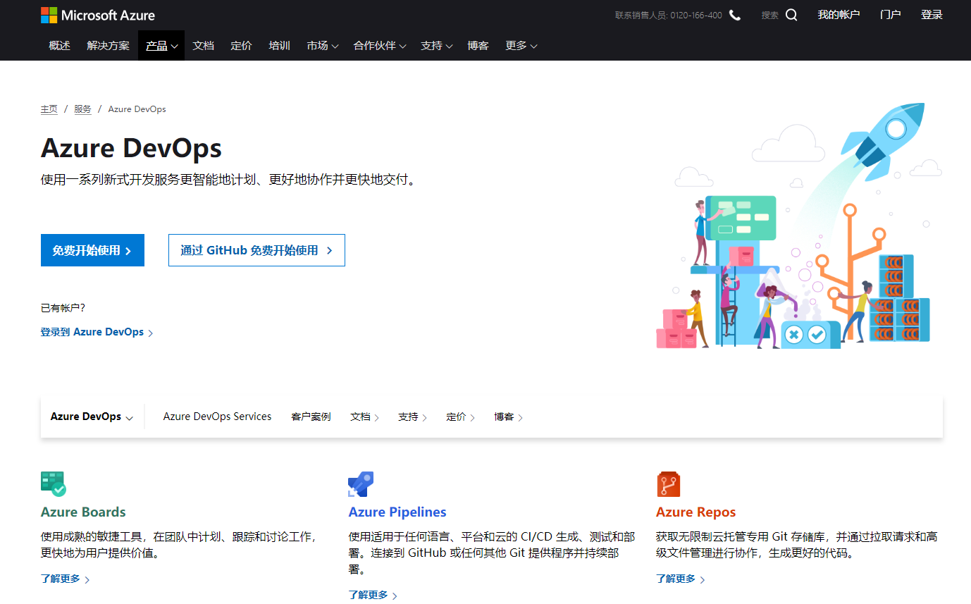Click the Azure Repos branch icon
Image resolution: width=971 pixels, height=604 pixels.
tap(668, 483)
